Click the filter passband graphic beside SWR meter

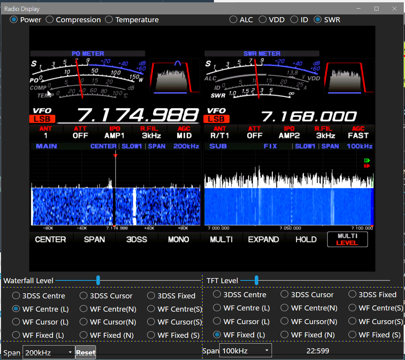349,76
